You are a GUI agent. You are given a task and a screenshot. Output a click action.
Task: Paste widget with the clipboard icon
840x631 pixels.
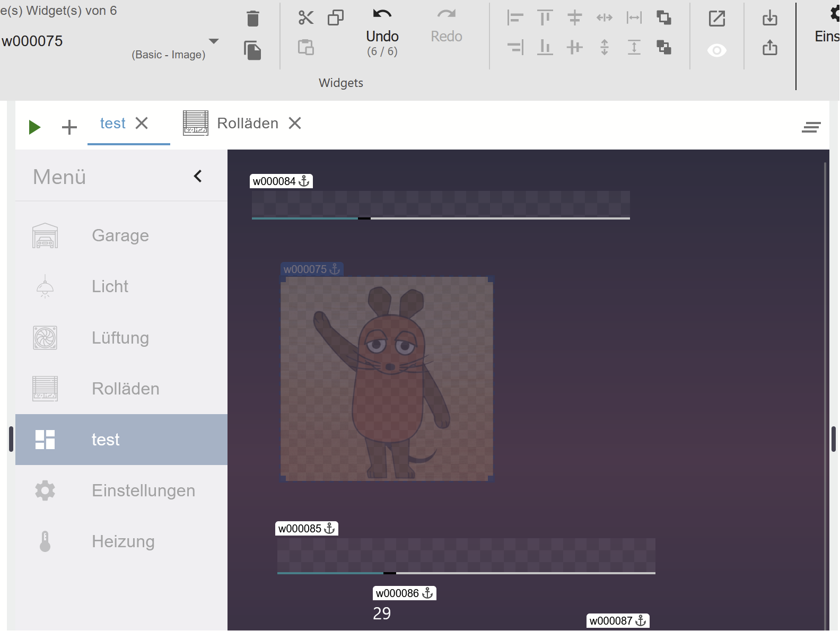pyautogui.click(x=306, y=47)
